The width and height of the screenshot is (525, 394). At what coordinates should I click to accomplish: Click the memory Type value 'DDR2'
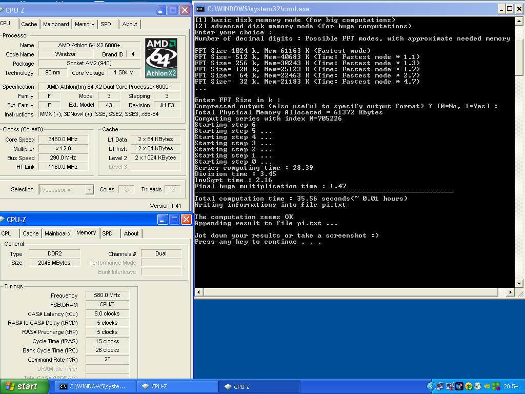tap(54, 253)
